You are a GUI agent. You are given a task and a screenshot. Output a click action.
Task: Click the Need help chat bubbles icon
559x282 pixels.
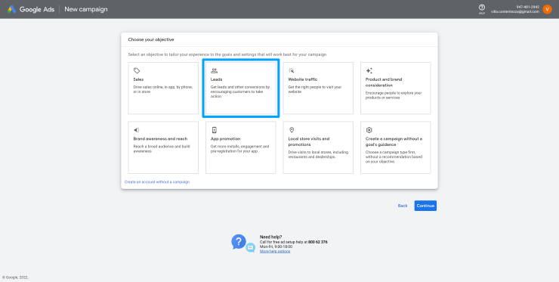243,243
